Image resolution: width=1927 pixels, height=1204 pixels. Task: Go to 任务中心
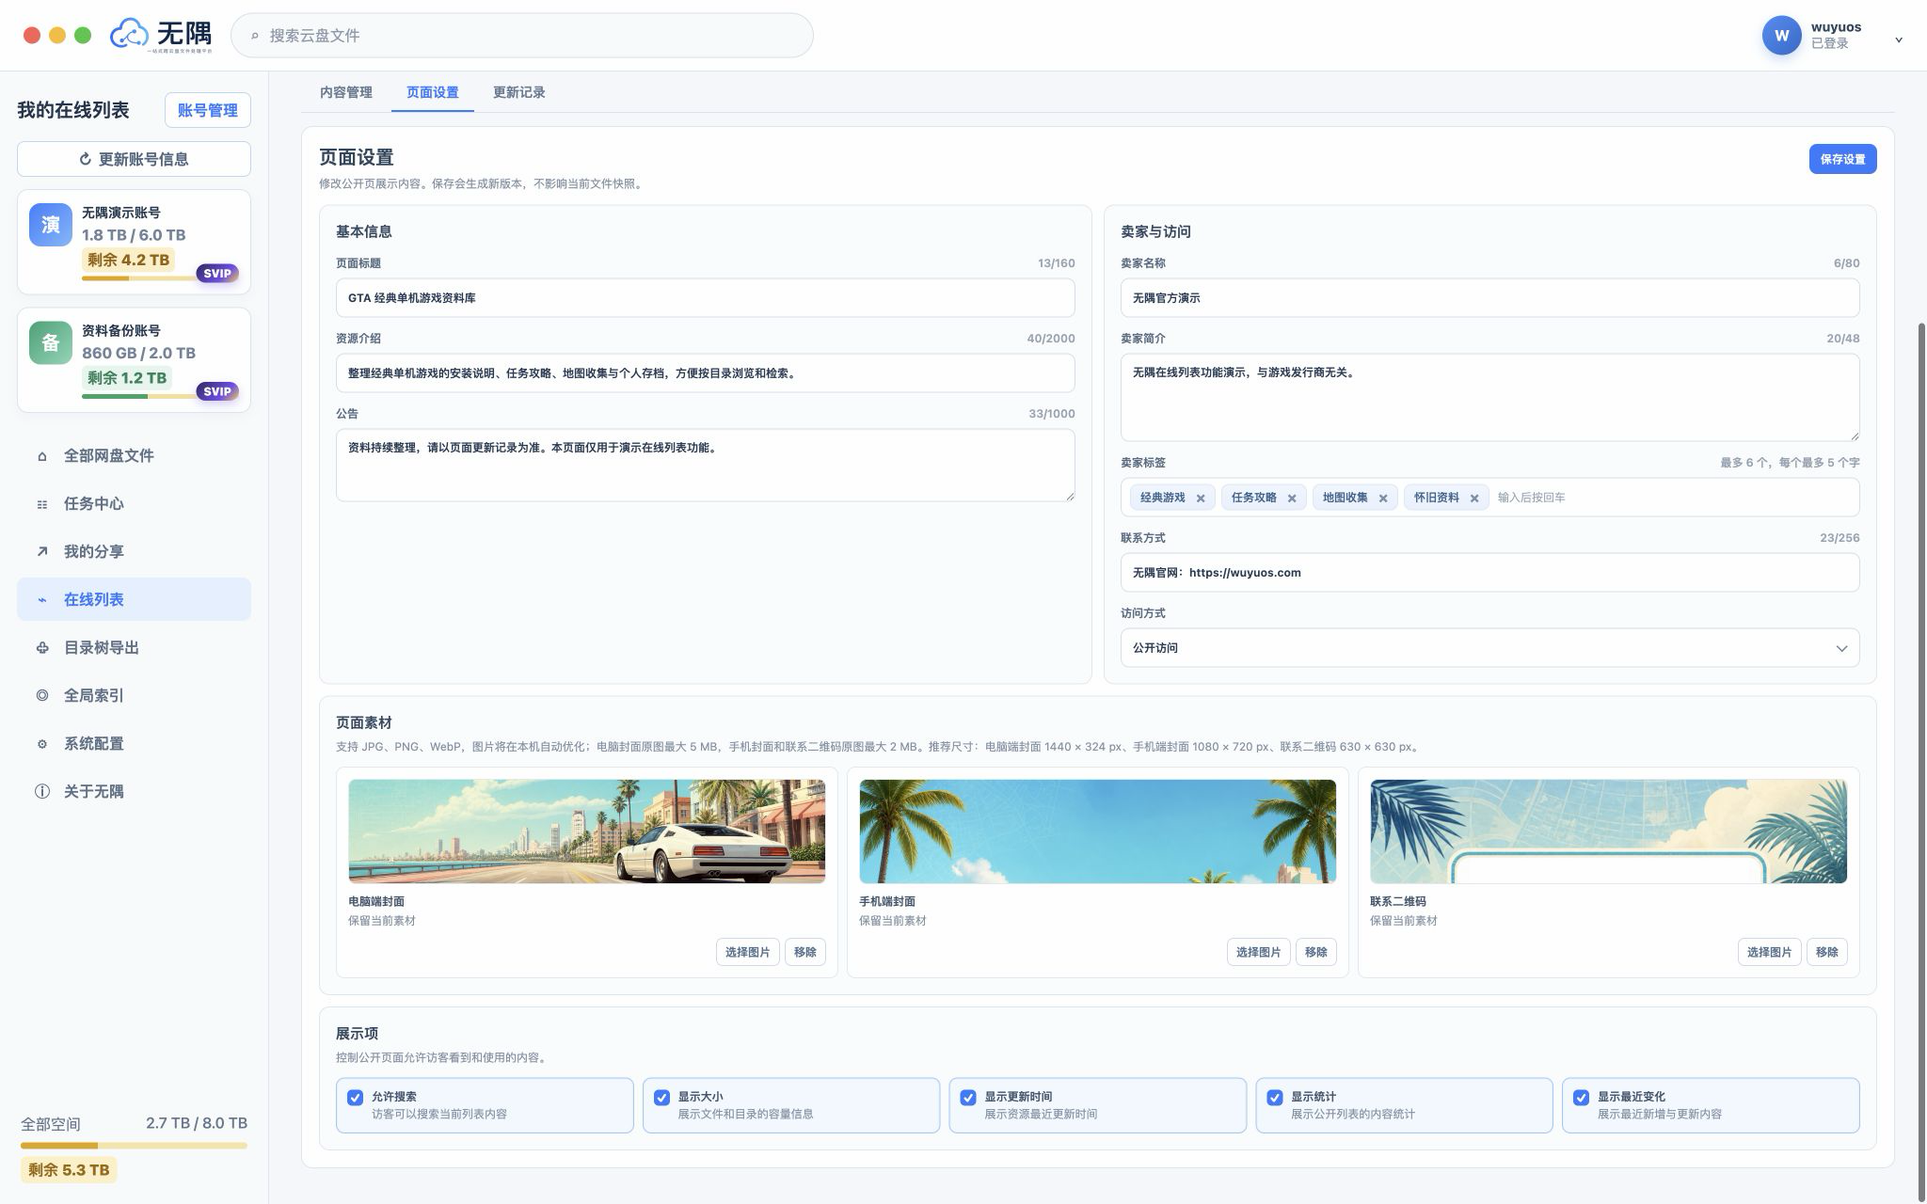pyautogui.click(x=134, y=504)
